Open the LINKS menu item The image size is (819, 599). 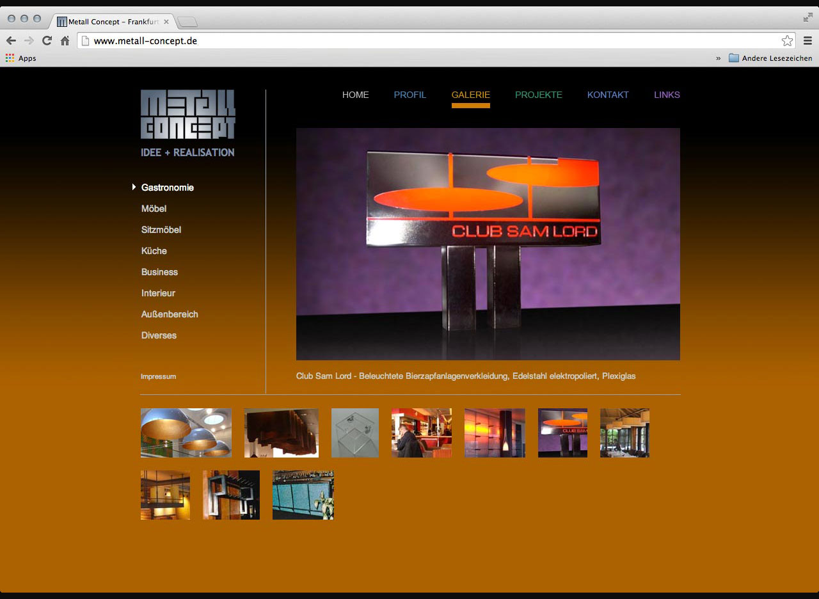(667, 95)
